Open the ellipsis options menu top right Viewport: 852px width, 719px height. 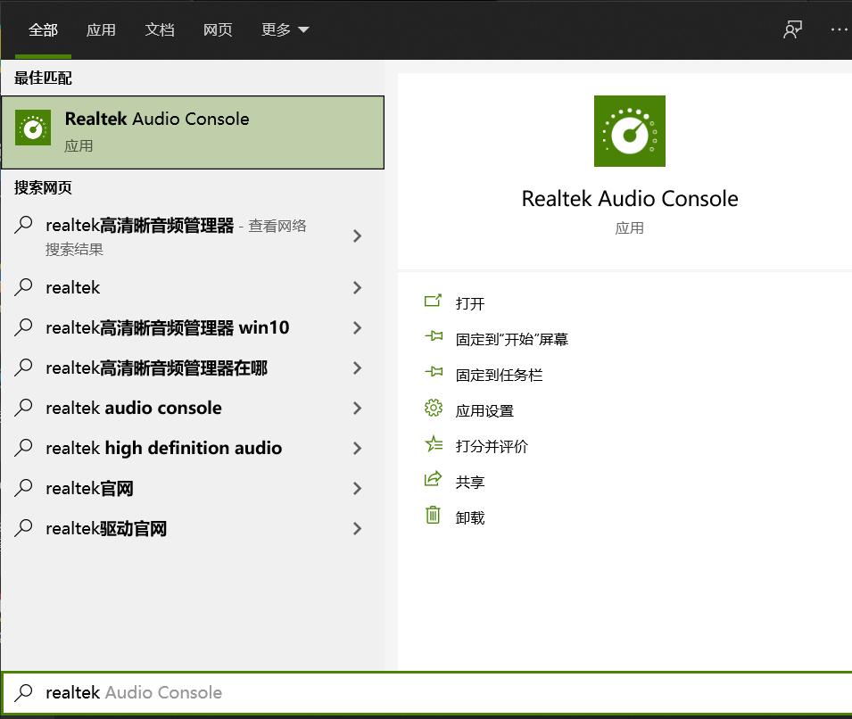click(838, 29)
